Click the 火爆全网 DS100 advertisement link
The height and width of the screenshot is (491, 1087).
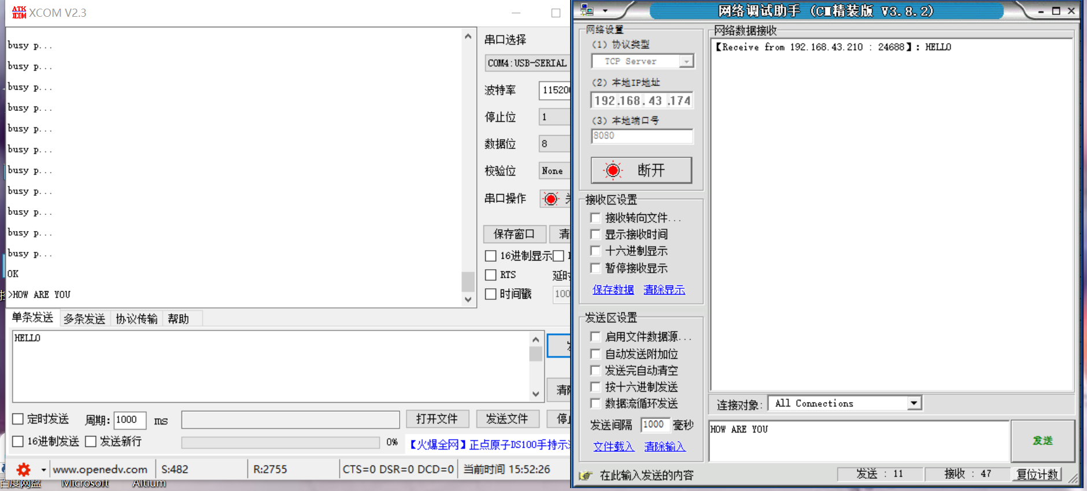tap(489, 444)
